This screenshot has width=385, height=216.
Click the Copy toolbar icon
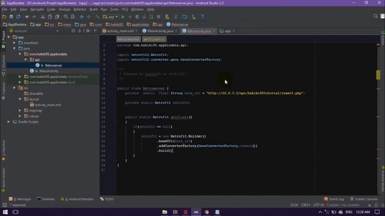point(50,17)
